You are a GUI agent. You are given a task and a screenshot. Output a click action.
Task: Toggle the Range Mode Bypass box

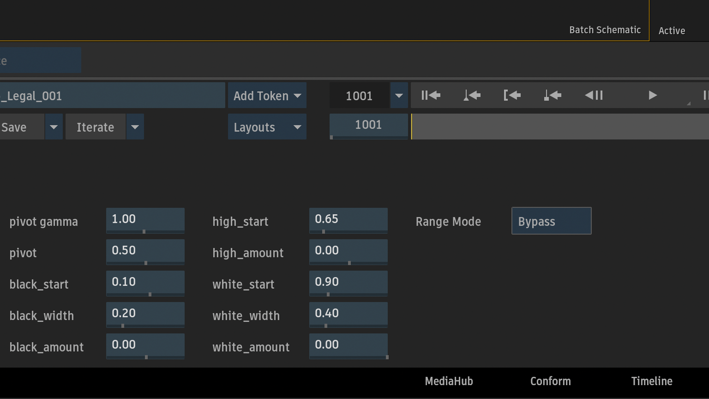(551, 221)
